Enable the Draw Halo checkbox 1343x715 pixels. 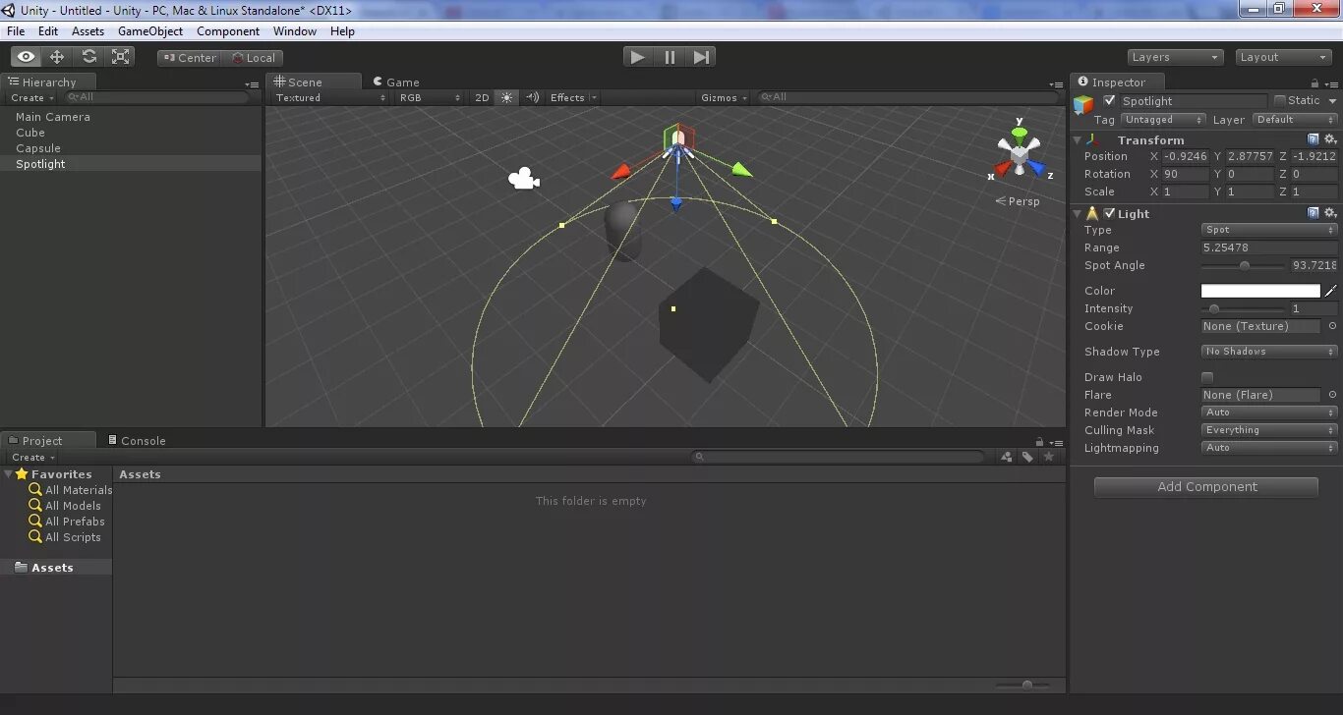(x=1207, y=376)
